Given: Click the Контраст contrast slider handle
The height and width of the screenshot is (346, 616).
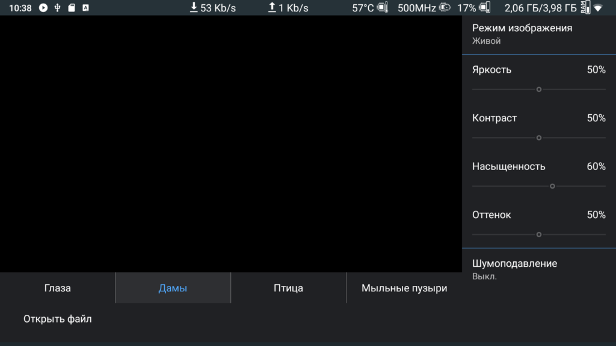Looking at the screenshot, I should [539, 138].
